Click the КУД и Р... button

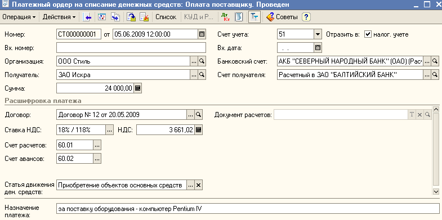[199, 17]
